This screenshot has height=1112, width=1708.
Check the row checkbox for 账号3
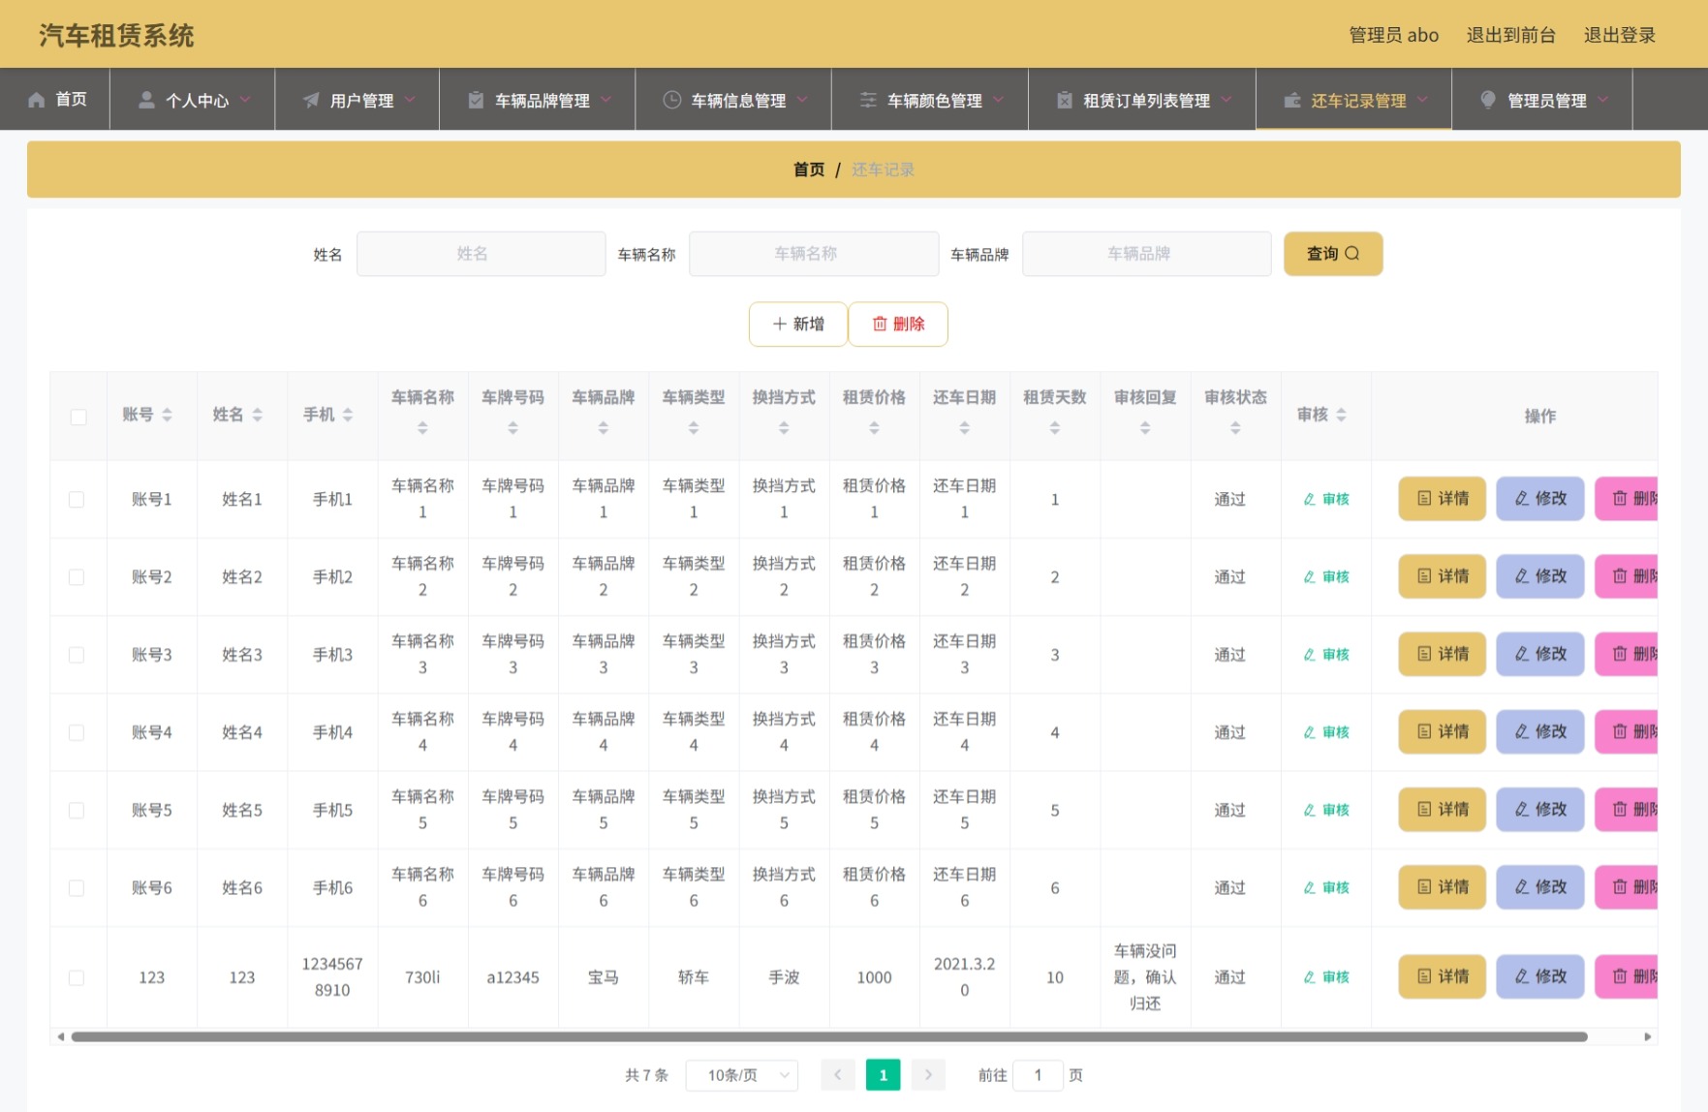click(77, 655)
